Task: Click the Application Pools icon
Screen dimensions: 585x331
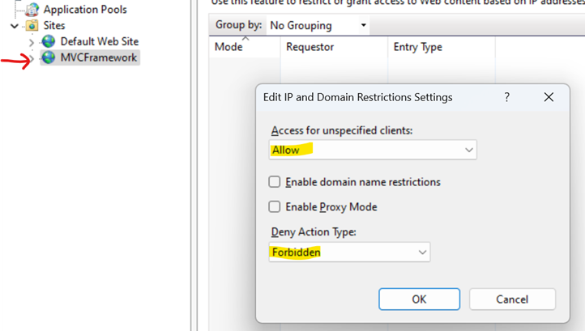Action: (32, 10)
